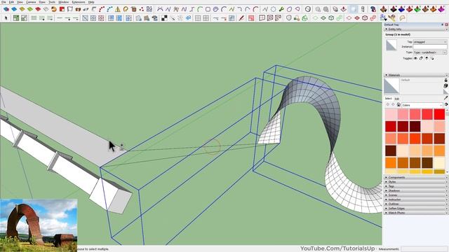Open the Colors material library dropdown
The width and height of the screenshot is (449, 252).
422,105
